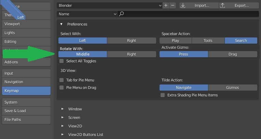Set Rotate With to Right
This screenshot has width=261, height=139.
coord(132,54)
